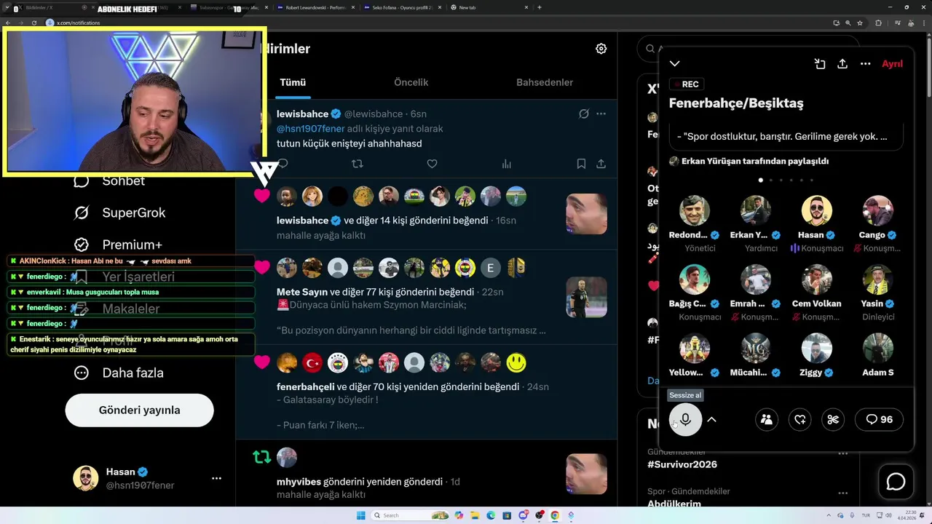Switch to the Öncelik tab
The image size is (932, 524).
pos(411,82)
